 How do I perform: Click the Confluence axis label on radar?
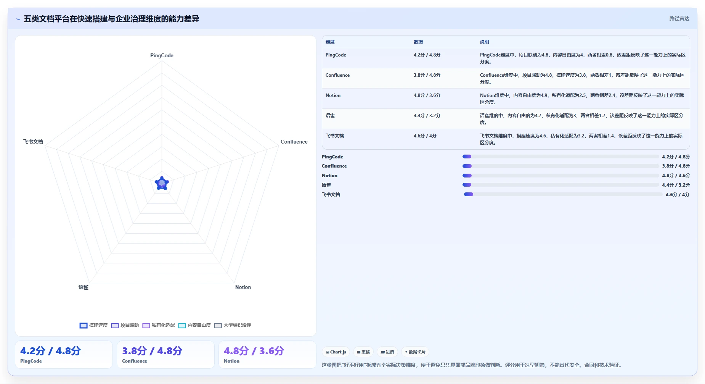(294, 142)
